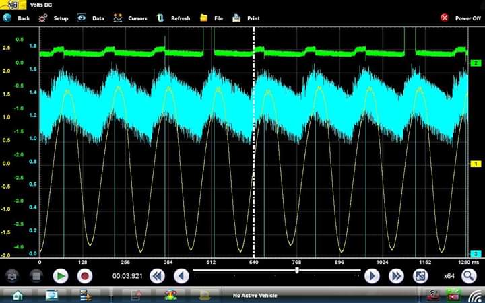Screen dimensions: 485x303
Task: Open the File menu
Action: click(x=212, y=18)
